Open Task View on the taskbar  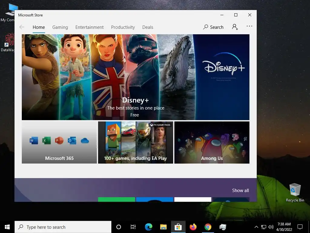133,227
